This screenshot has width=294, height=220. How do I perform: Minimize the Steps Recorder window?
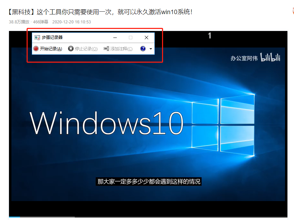pyautogui.click(x=115, y=38)
